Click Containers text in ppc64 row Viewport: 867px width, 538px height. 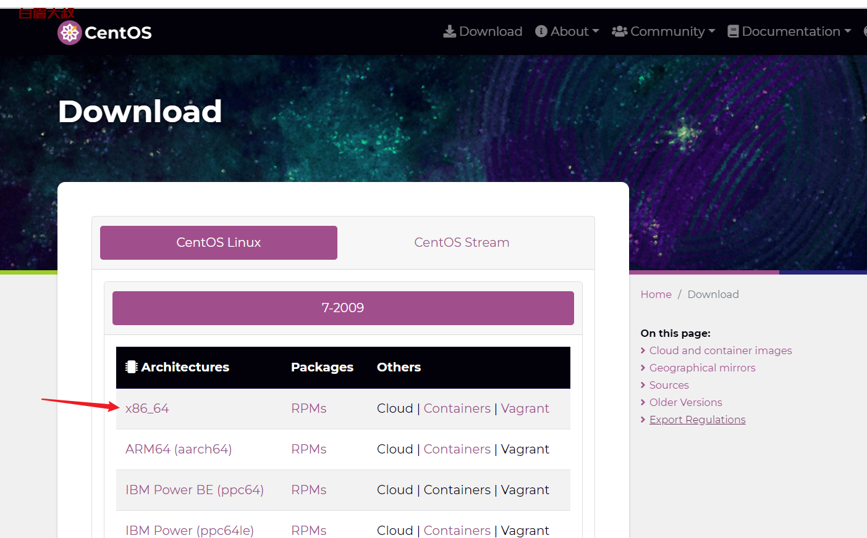pos(457,490)
